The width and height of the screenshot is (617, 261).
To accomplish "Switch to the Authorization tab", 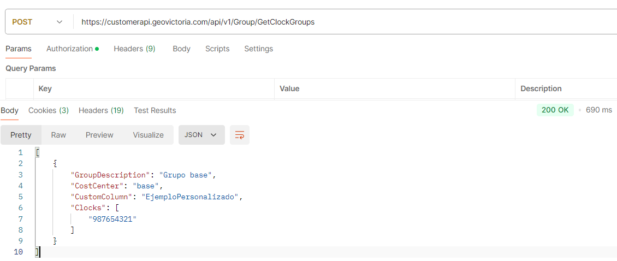I will point(72,49).
